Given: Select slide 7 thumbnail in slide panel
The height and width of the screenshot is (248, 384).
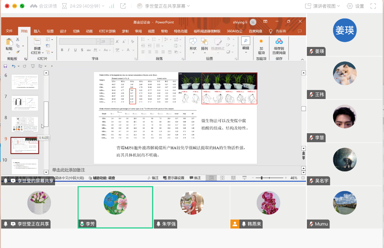Looking at the screenshot, I should 25,103.
